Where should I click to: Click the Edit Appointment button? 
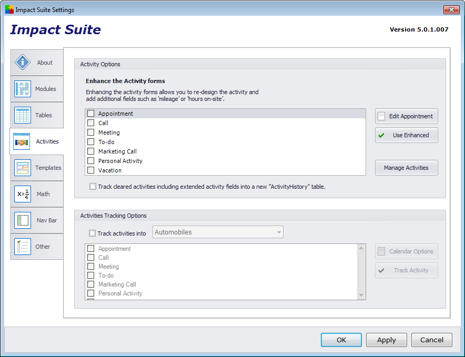[x=406, y=116]
